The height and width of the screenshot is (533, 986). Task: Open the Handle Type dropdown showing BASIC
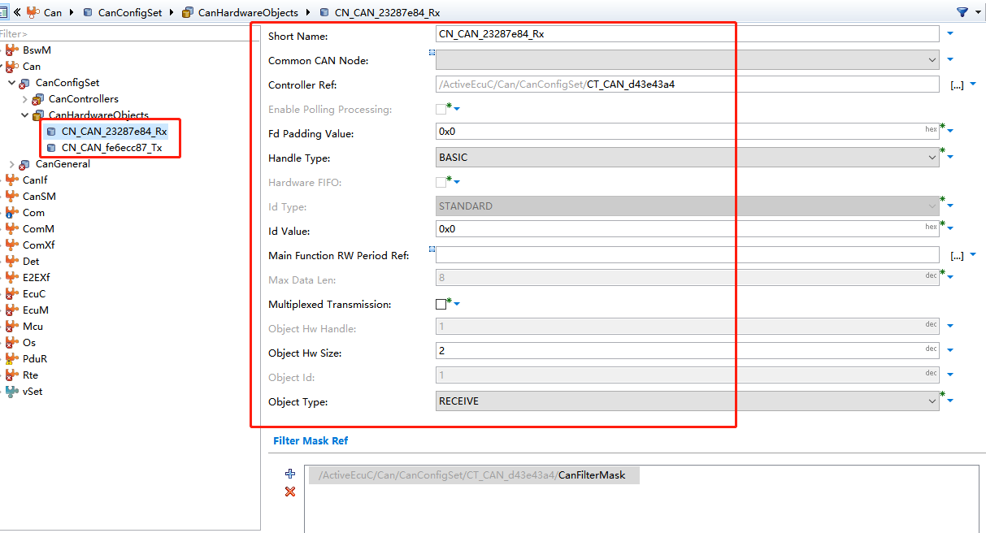click(x=933, y=157)
